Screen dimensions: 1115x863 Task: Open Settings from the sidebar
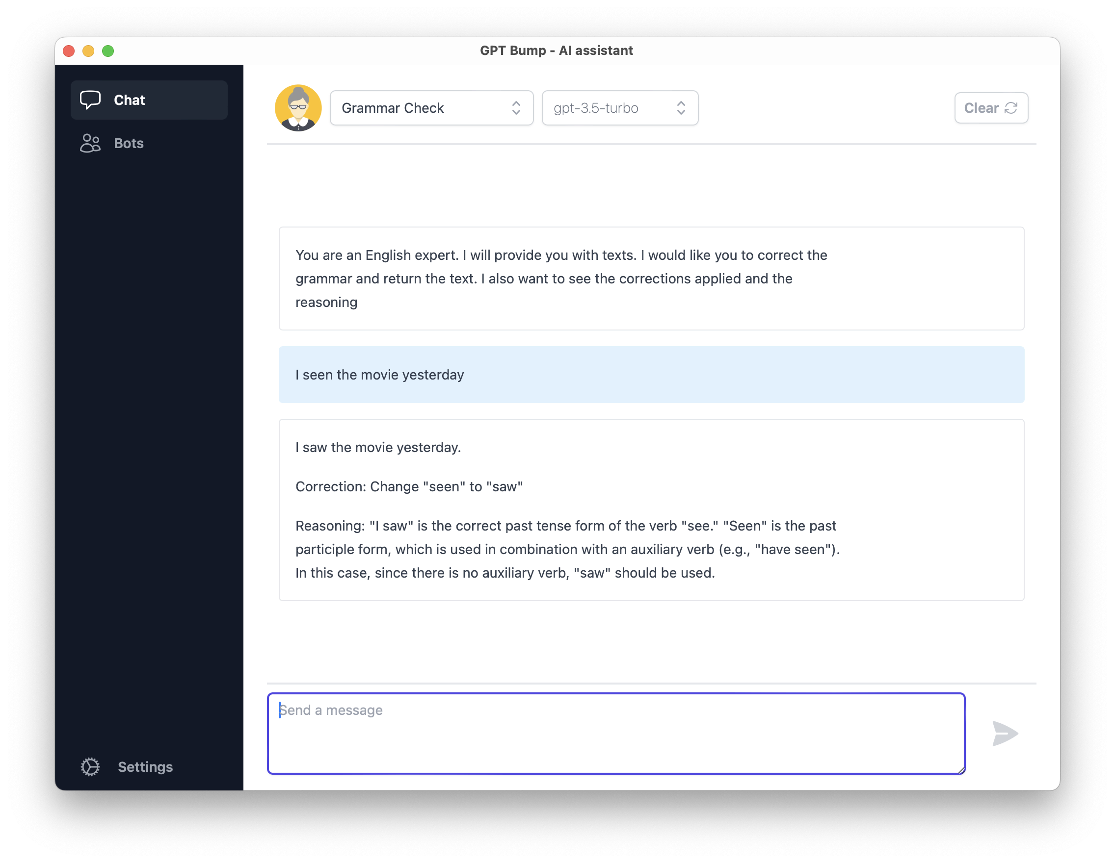(145, 766)
